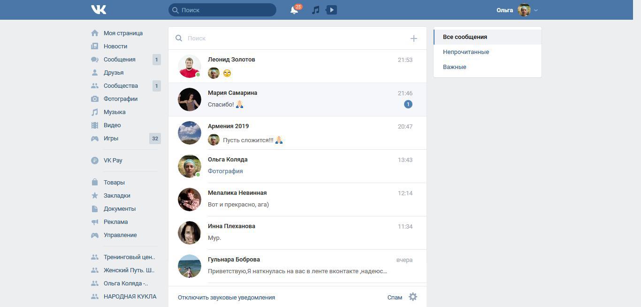The height and width of the screenshot is (307, 641).
Task: Open the Спам folder link
Action: (395, 297)
